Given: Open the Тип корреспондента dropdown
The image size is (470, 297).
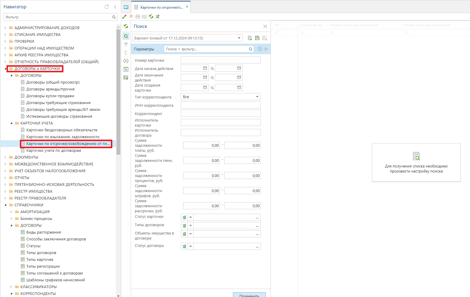Looking at the screenshot, I should coord(257,97).
